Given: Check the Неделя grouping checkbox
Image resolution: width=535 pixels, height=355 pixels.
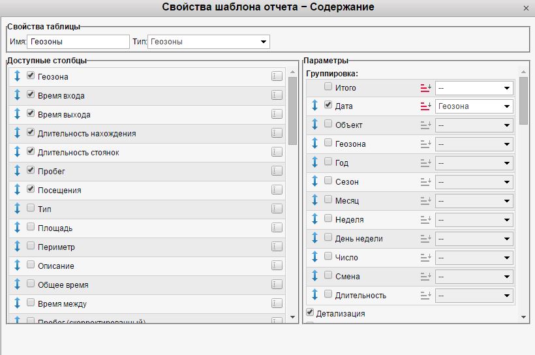Looking at the screenshot, I should pos(328,219).
